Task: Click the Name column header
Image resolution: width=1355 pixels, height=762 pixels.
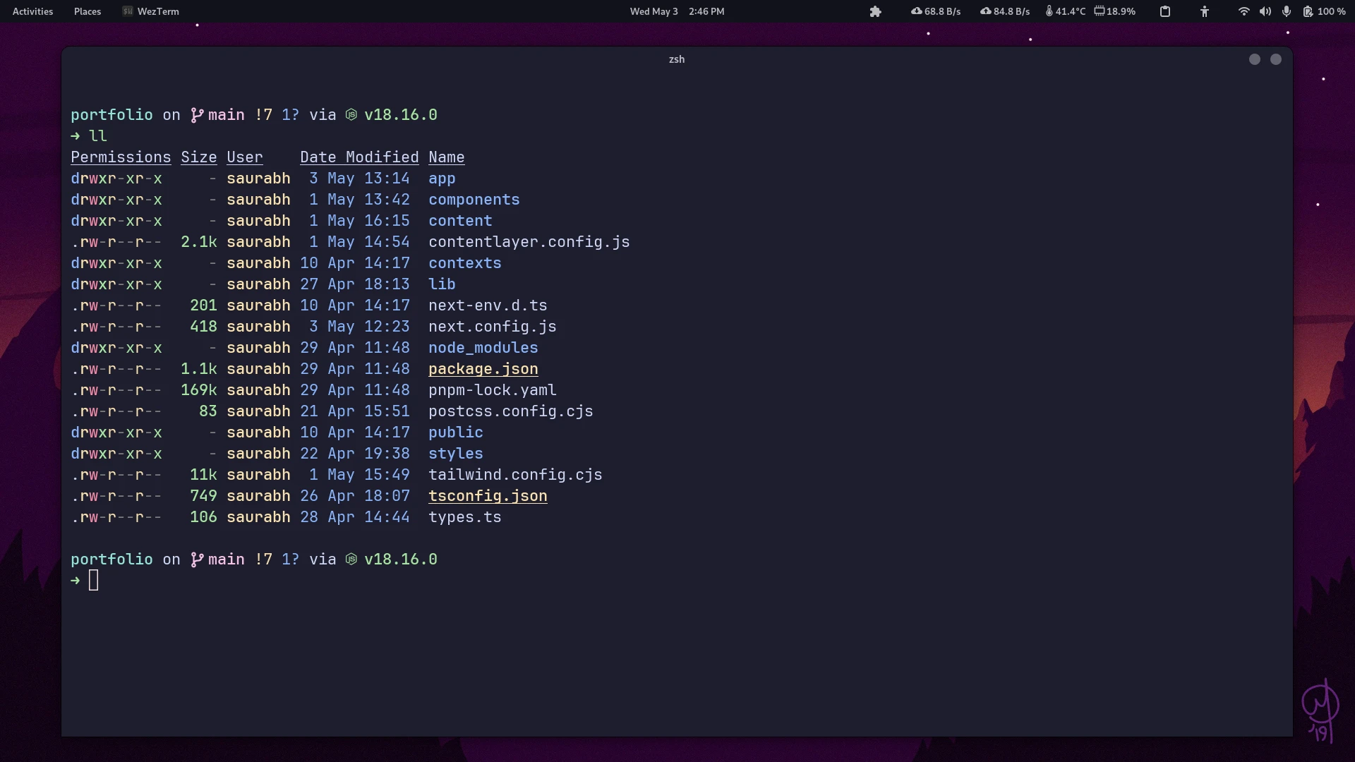Action: [x=447, y=157]
